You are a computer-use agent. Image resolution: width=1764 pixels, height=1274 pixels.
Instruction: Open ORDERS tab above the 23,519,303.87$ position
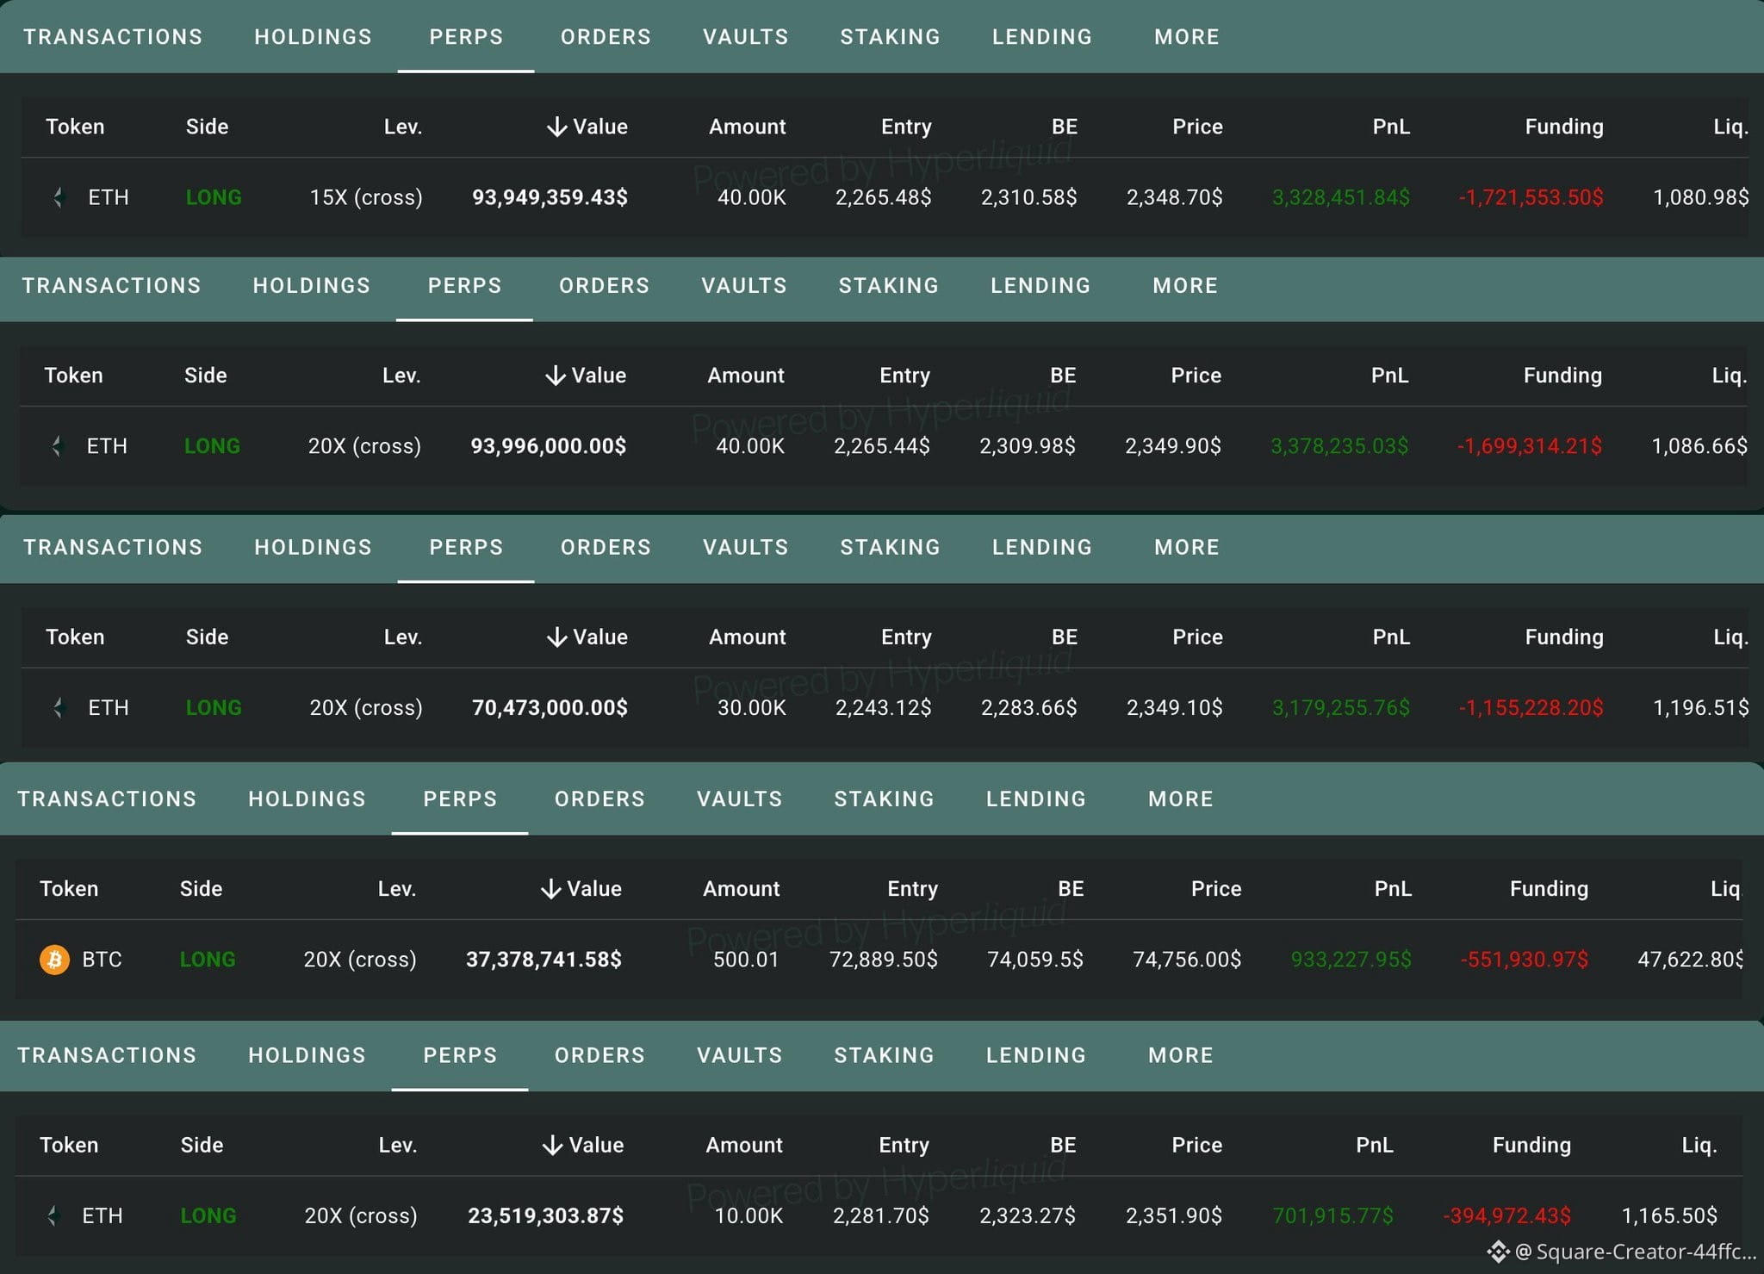(599, 1055)
